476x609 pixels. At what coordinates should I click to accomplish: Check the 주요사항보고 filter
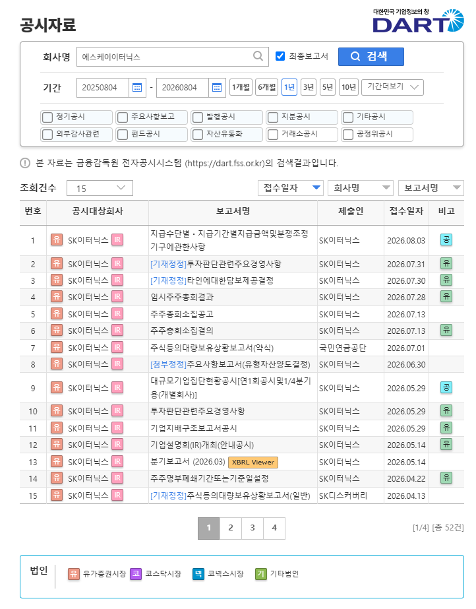pos(123,117)
